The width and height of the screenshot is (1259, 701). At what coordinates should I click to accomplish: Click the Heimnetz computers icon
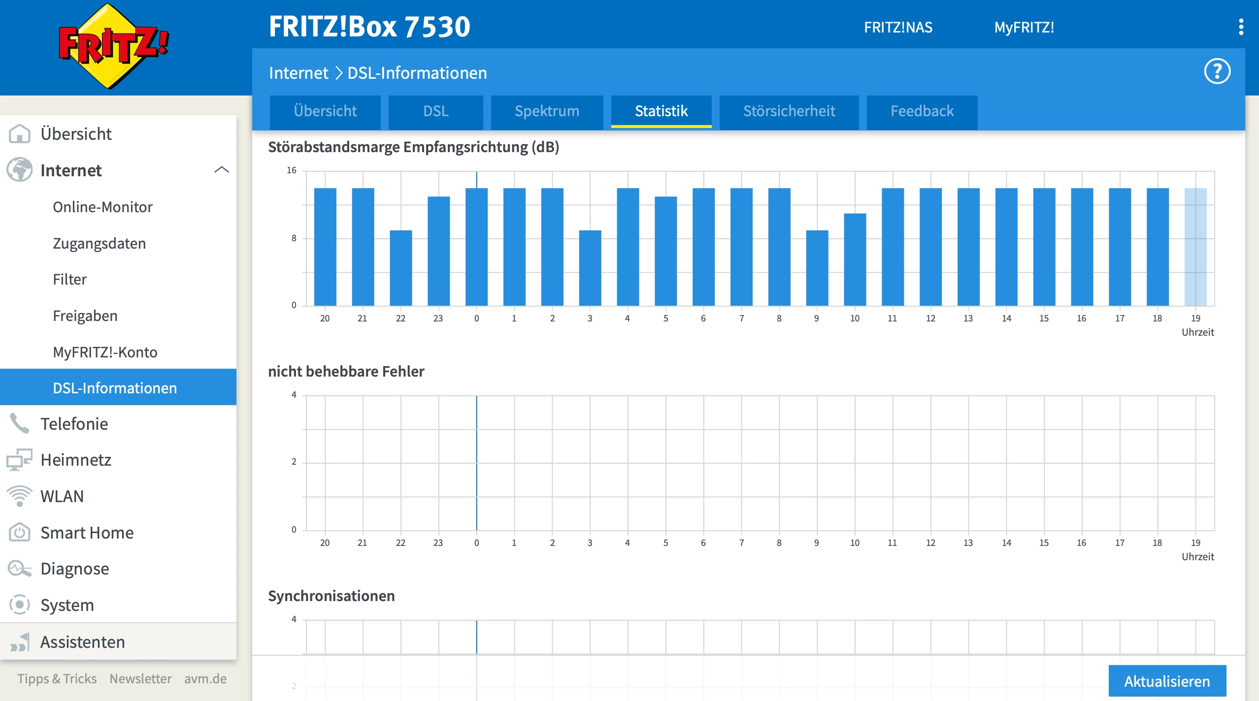(20, 460)
